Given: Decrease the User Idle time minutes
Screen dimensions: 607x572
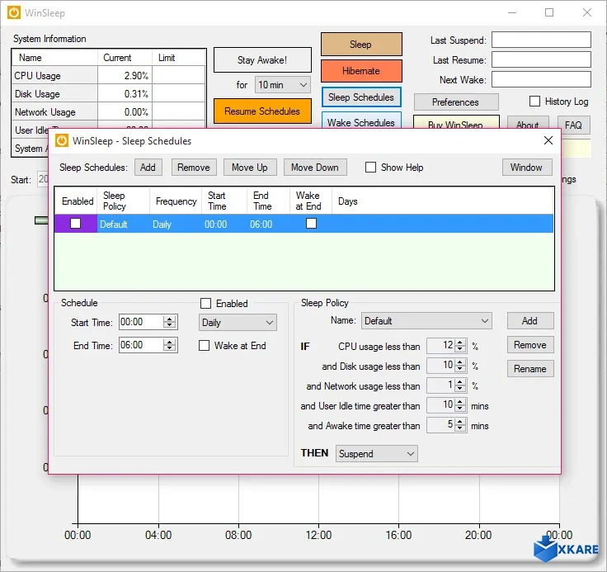Looking at the screenshot, I should (x=460, y=409).
